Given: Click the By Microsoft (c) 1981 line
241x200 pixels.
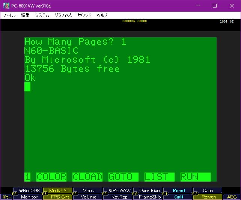Looking at the screenshot, I should 87,59.
